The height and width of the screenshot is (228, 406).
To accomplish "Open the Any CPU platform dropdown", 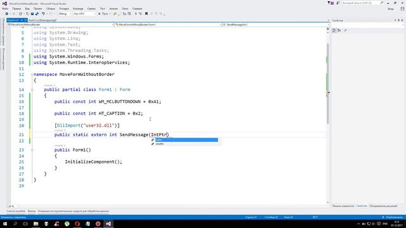I will click(x=84, y=14).
